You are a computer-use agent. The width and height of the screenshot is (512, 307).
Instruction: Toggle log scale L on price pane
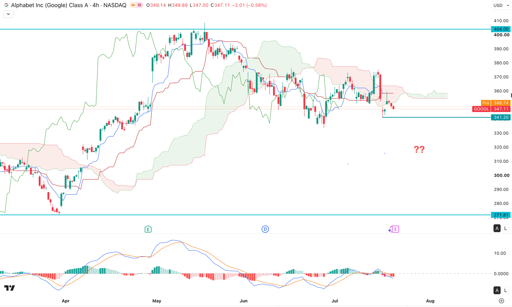pos(505,228)
